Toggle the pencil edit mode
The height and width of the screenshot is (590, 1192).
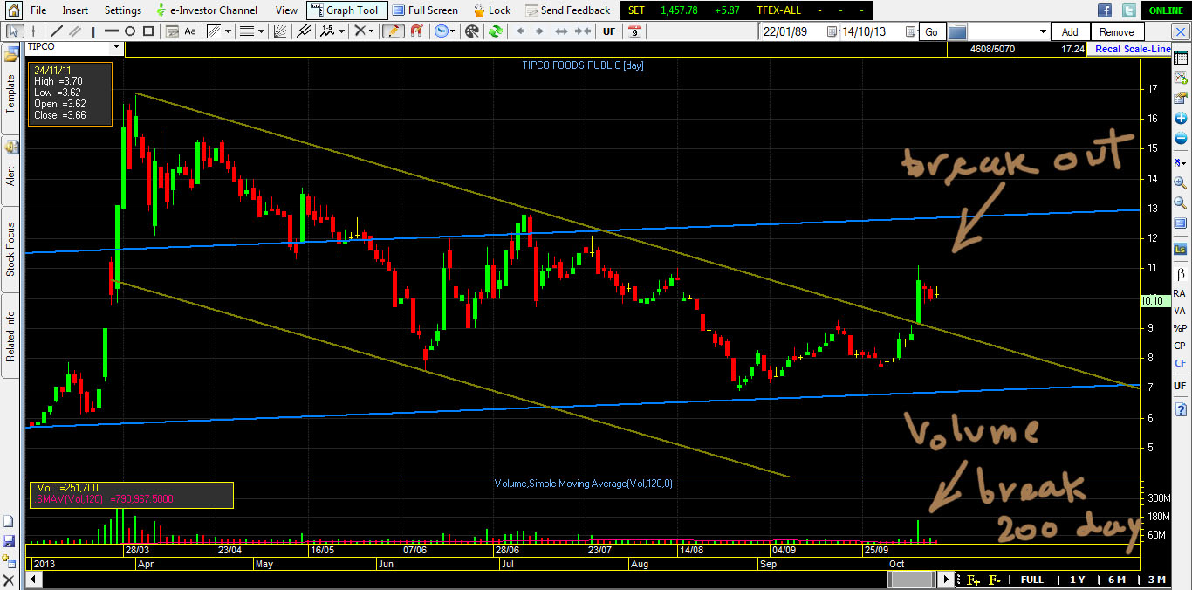coord(394,31)
